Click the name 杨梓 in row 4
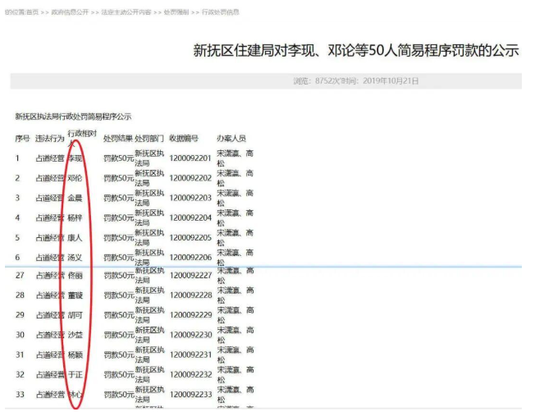544x412 pixels. [75, 218]
